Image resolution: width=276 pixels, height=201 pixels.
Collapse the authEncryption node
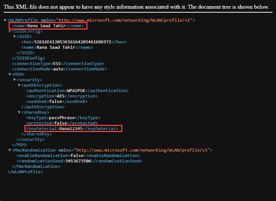pos(19,85)
